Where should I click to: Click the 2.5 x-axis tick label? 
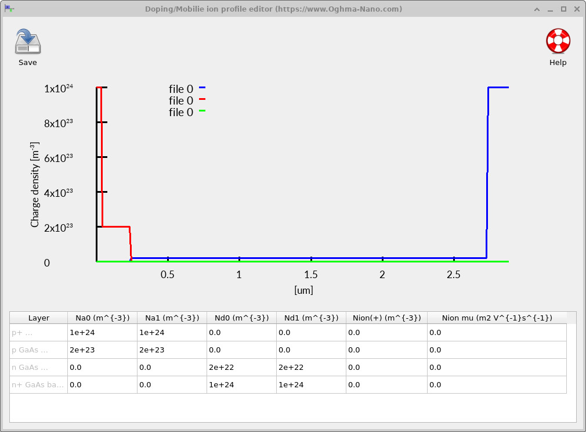click(453, 275)
